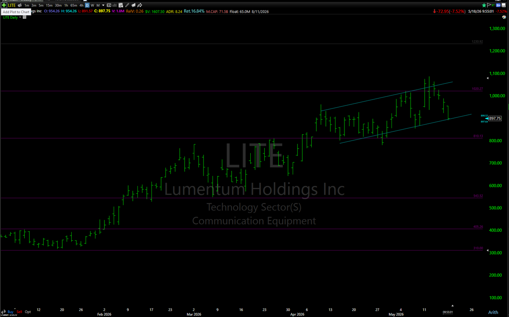Viewport: 509px width, 317px height.
Task: Click the LITE ticker symbol box
Action: [12, 6]
